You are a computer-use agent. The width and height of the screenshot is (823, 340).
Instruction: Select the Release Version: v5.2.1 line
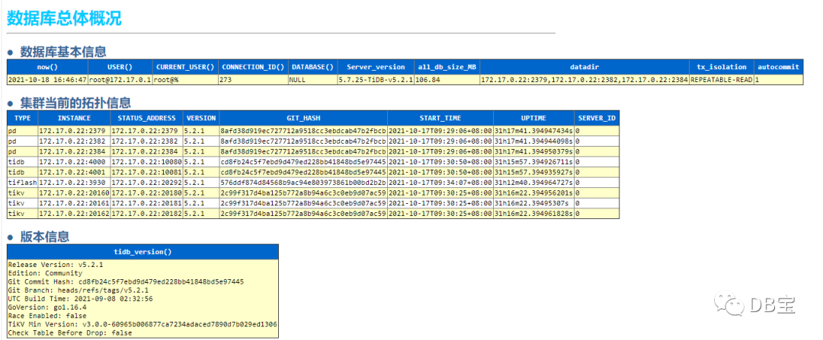55,265
